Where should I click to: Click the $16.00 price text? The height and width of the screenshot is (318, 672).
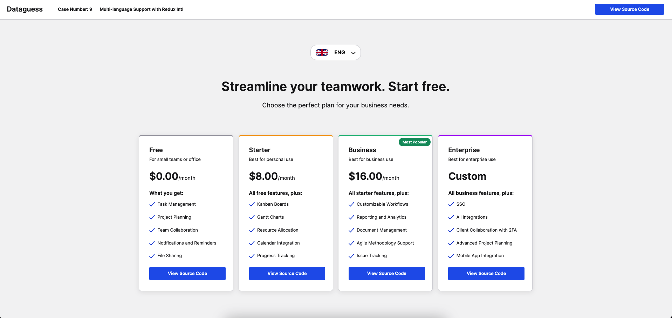coord(365,176)
